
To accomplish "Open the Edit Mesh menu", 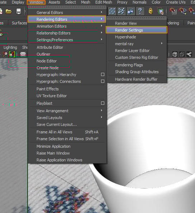I will coord(104,2).
